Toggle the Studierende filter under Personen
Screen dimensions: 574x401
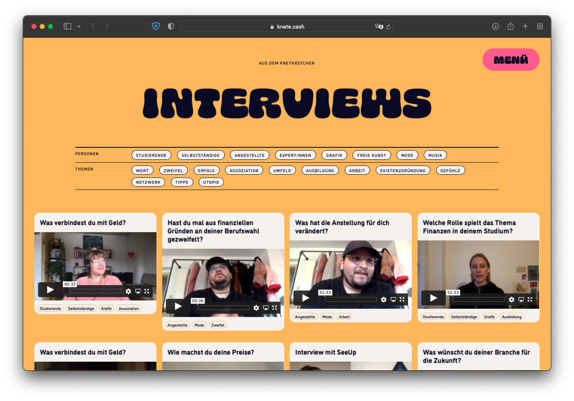[151, 155]
